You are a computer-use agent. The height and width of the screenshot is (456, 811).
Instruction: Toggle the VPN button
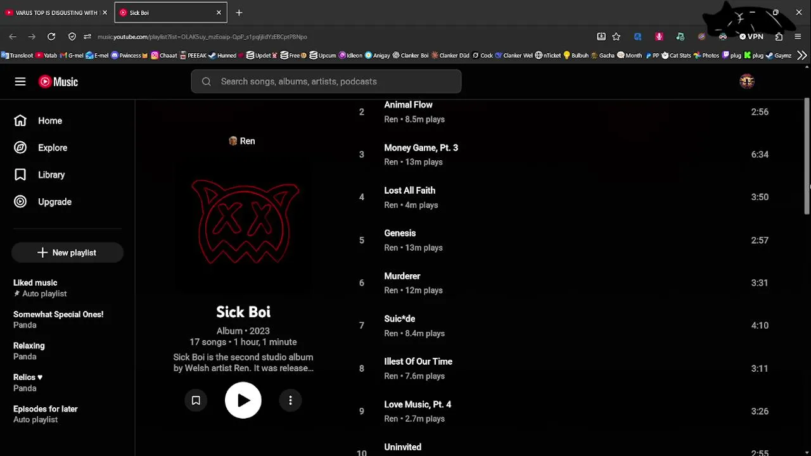pyautogui.click(x=751, y=37)
